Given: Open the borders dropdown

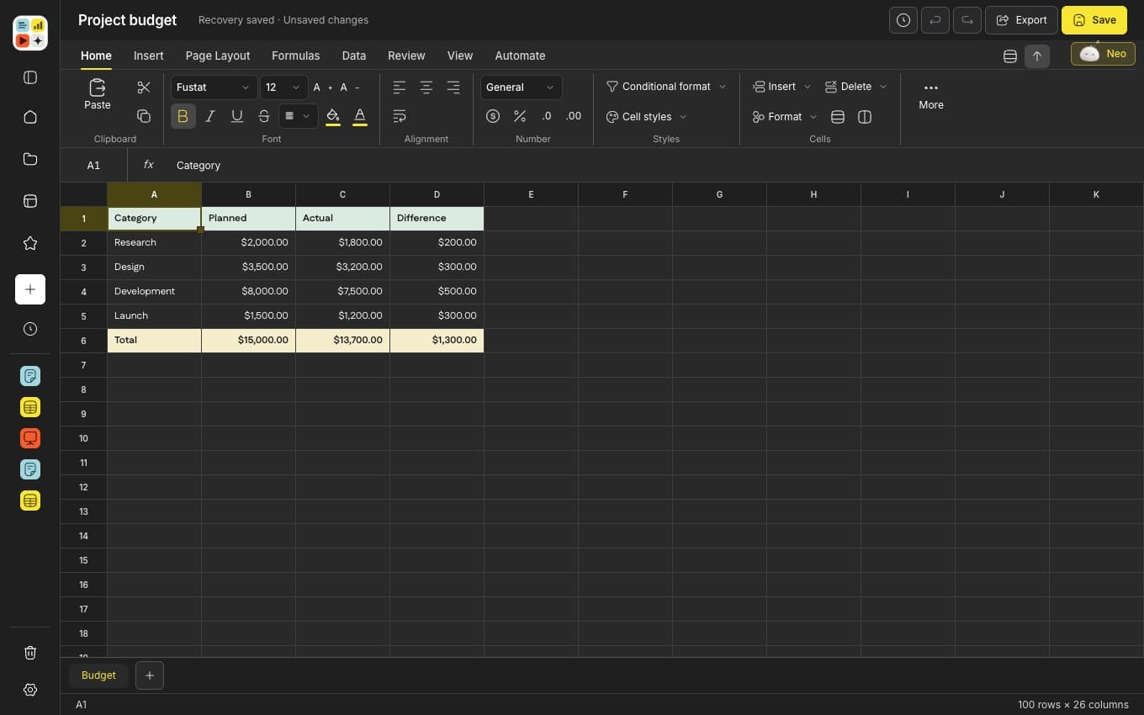Looking at the screenshot, I should coord(298,116).
